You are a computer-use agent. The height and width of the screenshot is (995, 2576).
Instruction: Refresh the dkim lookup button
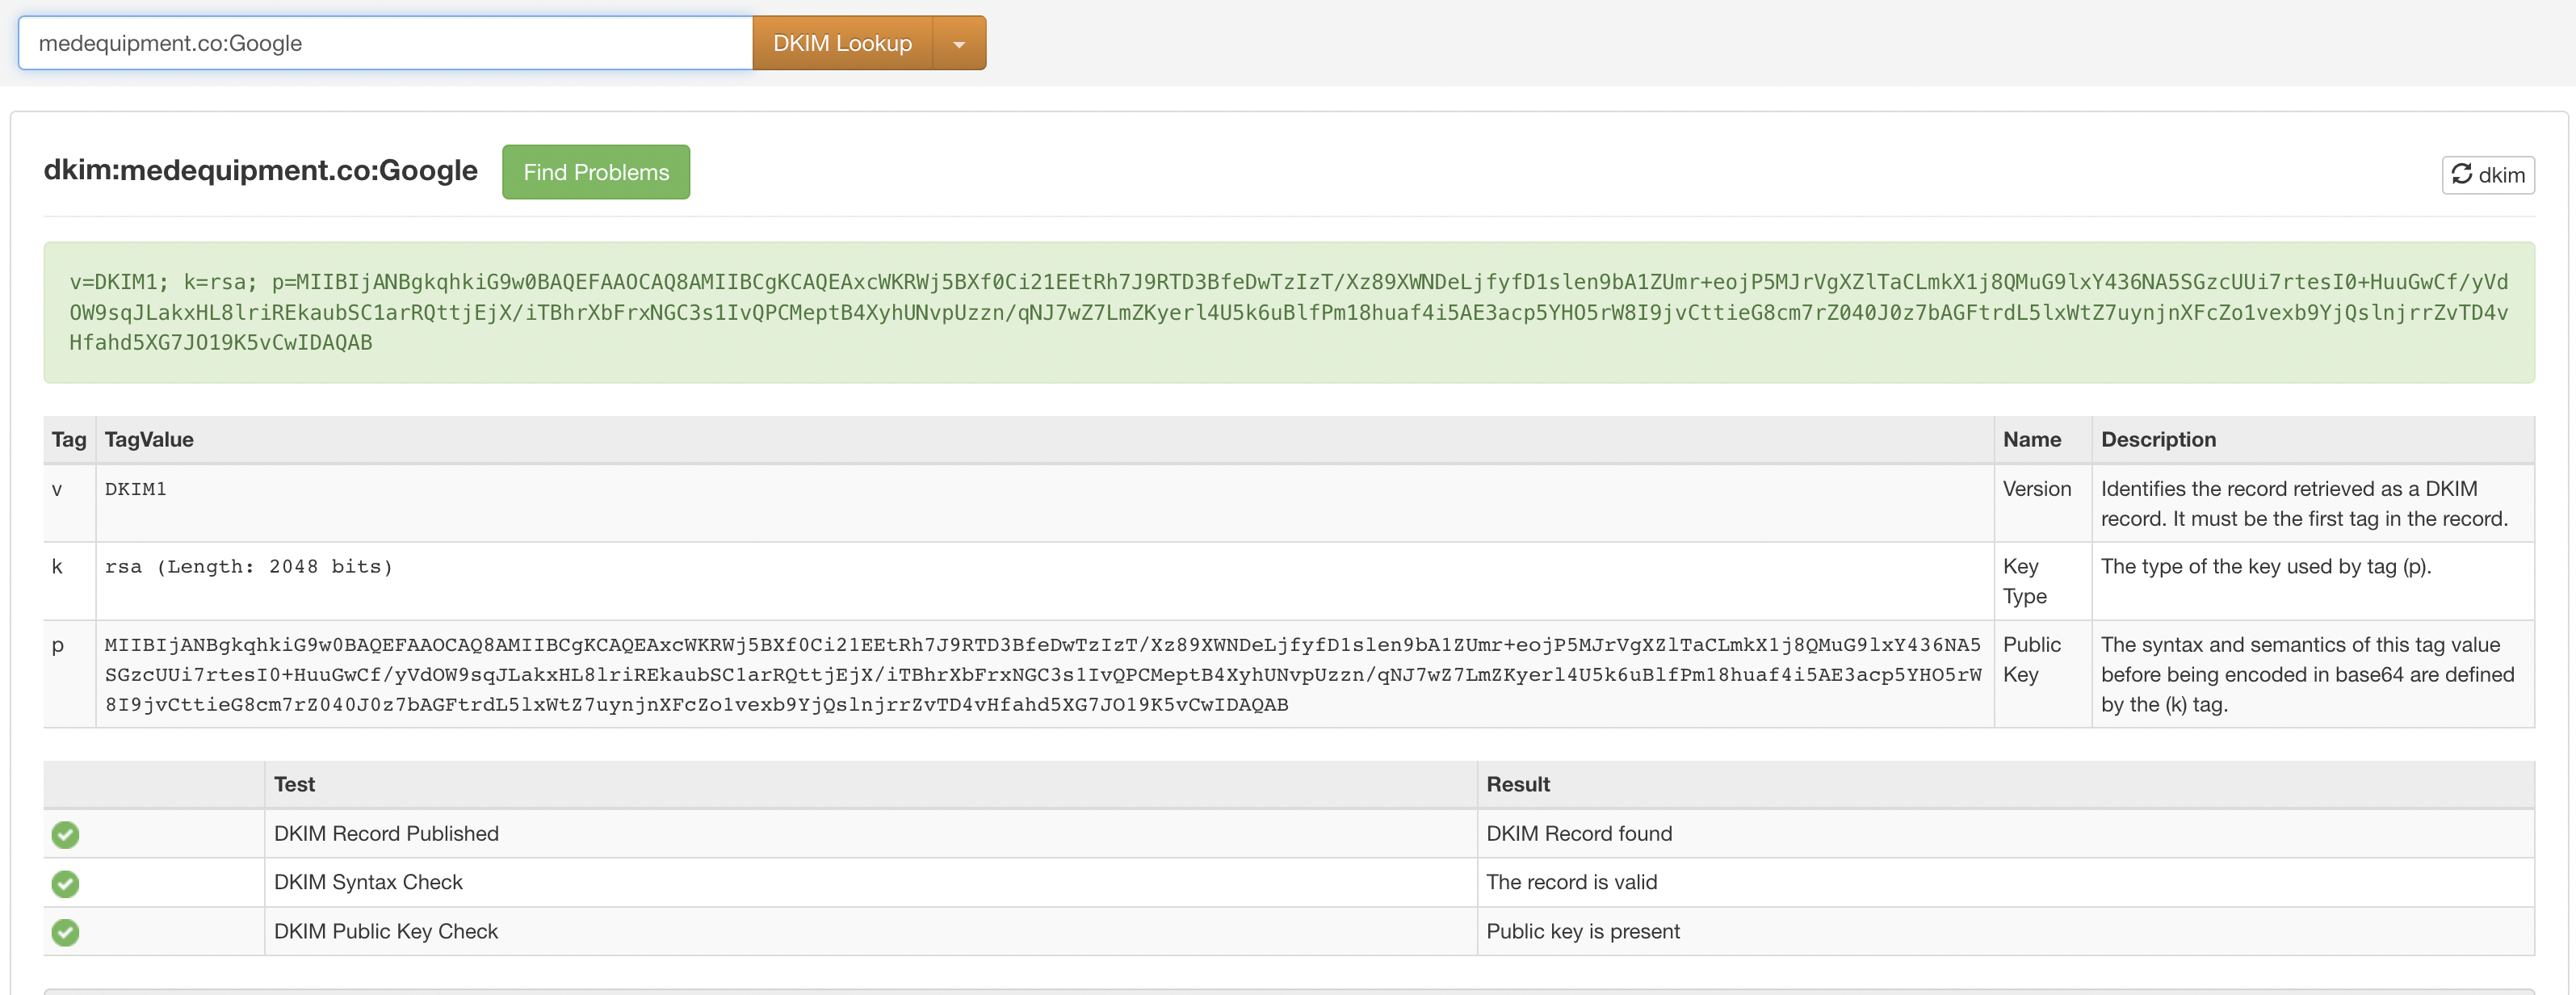2487,175
